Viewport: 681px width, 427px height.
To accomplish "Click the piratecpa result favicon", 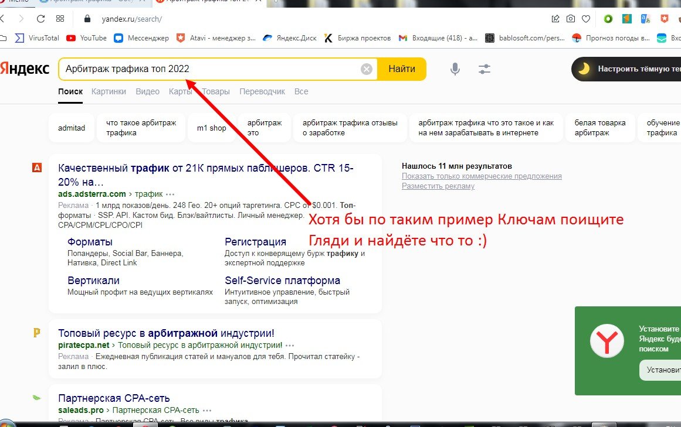I will pyautogui.click(x=37, y=333).
